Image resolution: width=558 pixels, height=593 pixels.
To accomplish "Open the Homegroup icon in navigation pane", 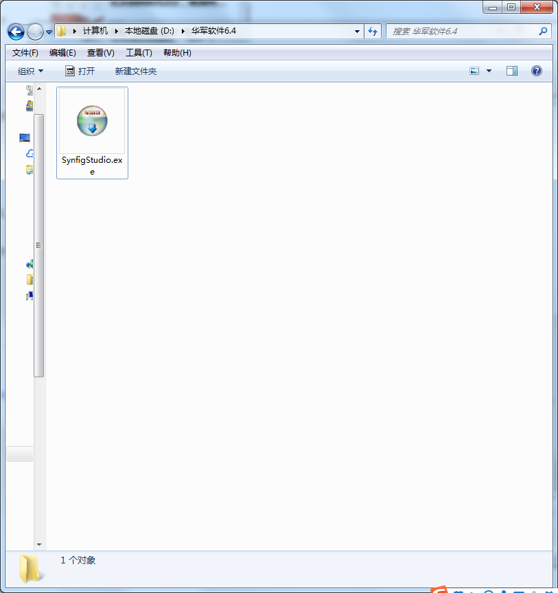I will coord(30,264).
